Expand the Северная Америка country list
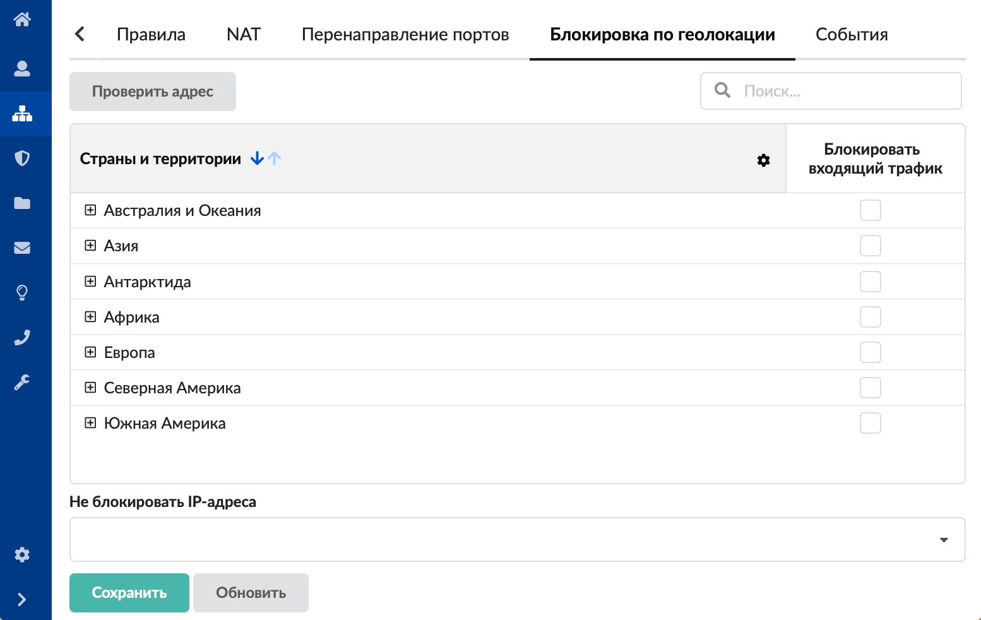The width and height of the screenshot is (981, 620). 90,388
